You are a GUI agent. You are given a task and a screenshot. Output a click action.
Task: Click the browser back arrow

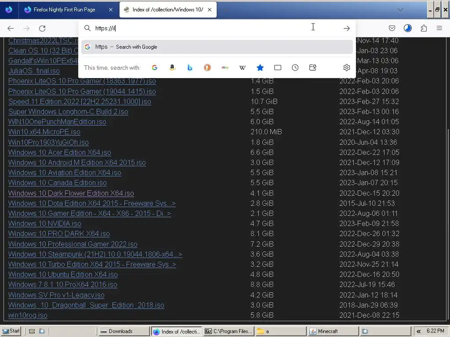(11, 29)
